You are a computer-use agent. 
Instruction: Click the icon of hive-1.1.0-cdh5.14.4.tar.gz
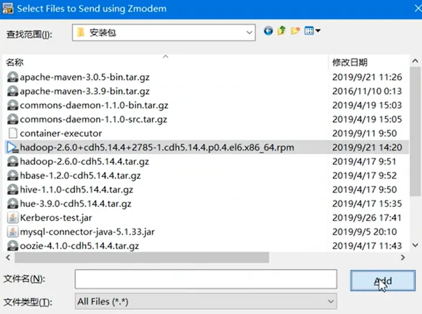(x=13, y=189)
